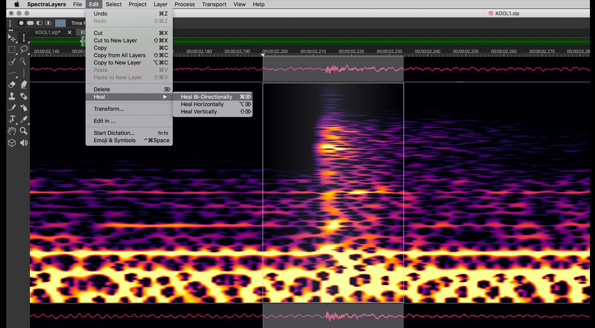This screenshot has width=595, height=328.
Task: Choose Undo from the Edit menu
Action: pos(129,14)
